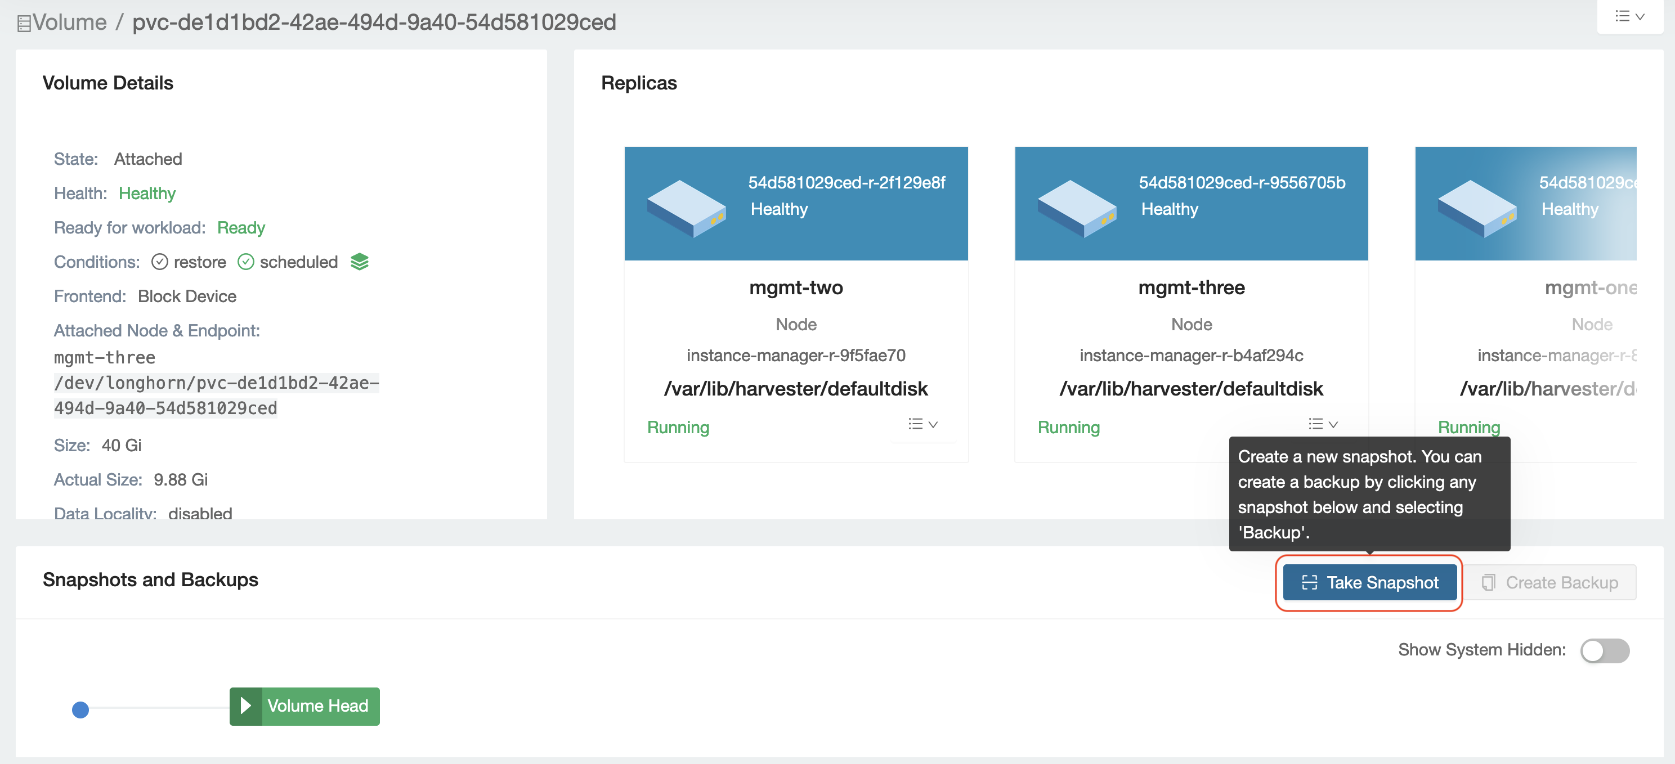
Task: Open the Volume breadcrumb link
Action: pyautogui.click(x=70, y=22)
